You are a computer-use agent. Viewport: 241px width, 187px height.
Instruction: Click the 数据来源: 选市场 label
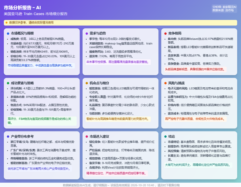pos(223,10)
